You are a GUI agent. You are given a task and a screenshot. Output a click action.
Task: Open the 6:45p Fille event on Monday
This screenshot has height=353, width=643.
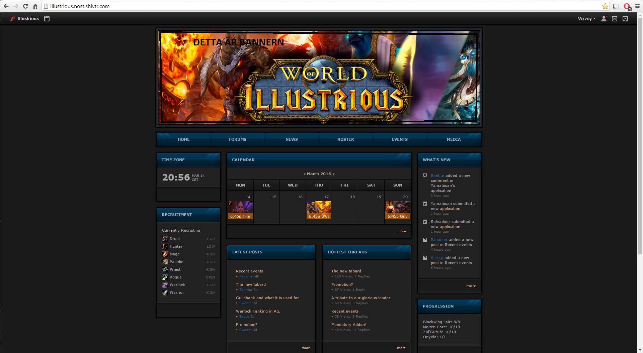[240, 210]
